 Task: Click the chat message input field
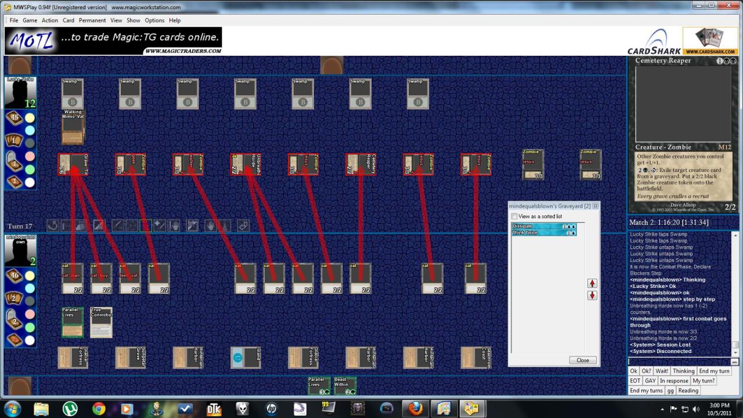tap(679, 362)
